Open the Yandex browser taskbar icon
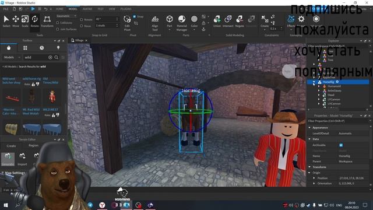The height and width of the screenshot is (210, 373). point(103,205)
